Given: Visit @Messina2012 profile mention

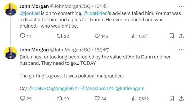Looking at the screenshot, I should pyautogui.click(x=98, y=89).
